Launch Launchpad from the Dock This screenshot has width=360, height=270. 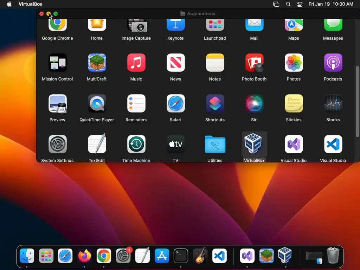[x=46, y=256]
